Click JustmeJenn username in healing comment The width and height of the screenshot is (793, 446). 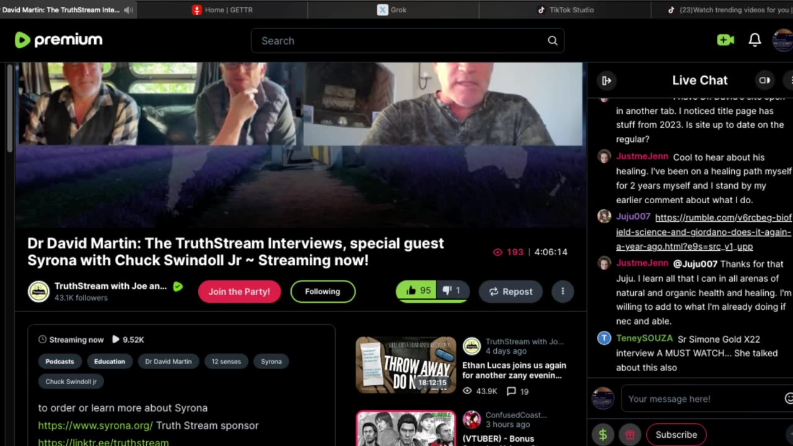pos(642,157)
